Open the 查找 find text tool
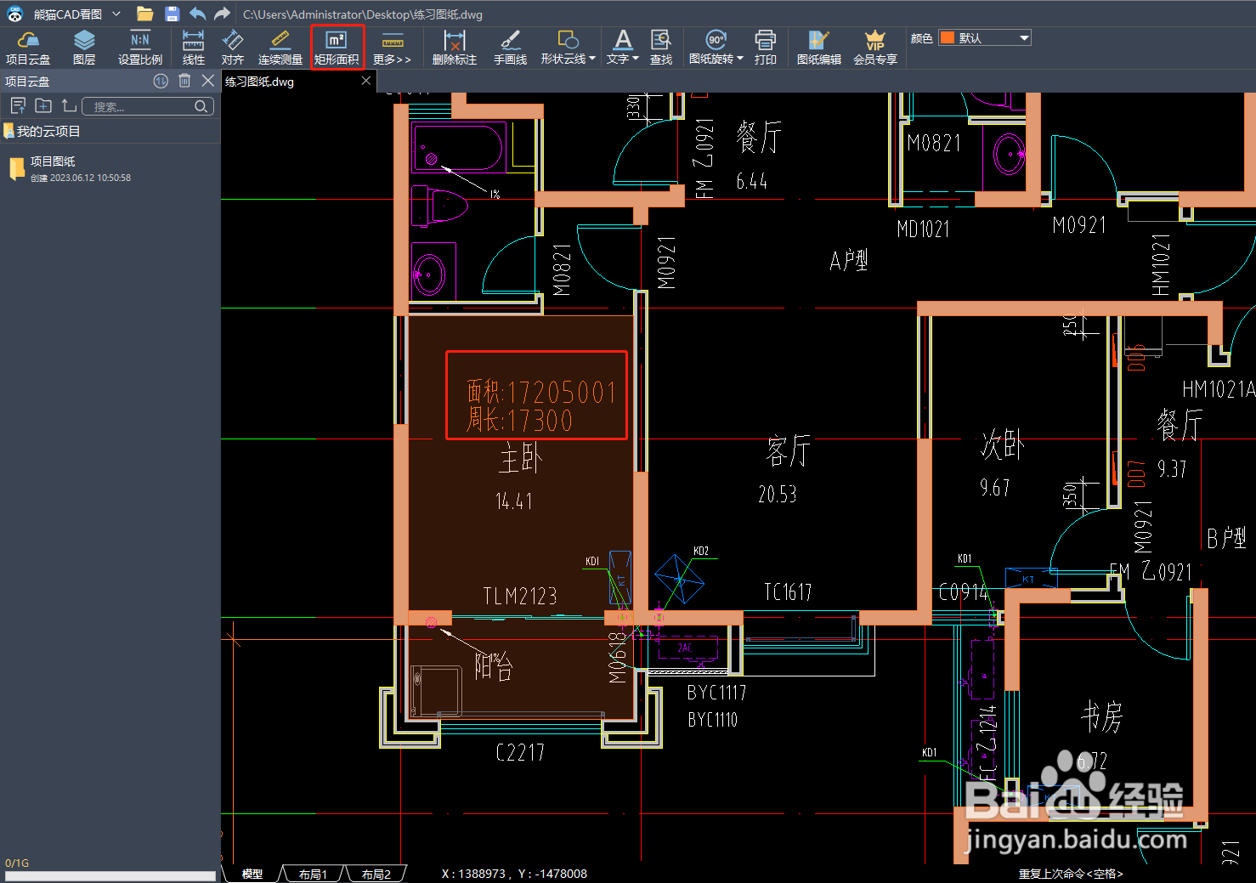This screenshot has width=1256, height=883. (x=661, y=48)
